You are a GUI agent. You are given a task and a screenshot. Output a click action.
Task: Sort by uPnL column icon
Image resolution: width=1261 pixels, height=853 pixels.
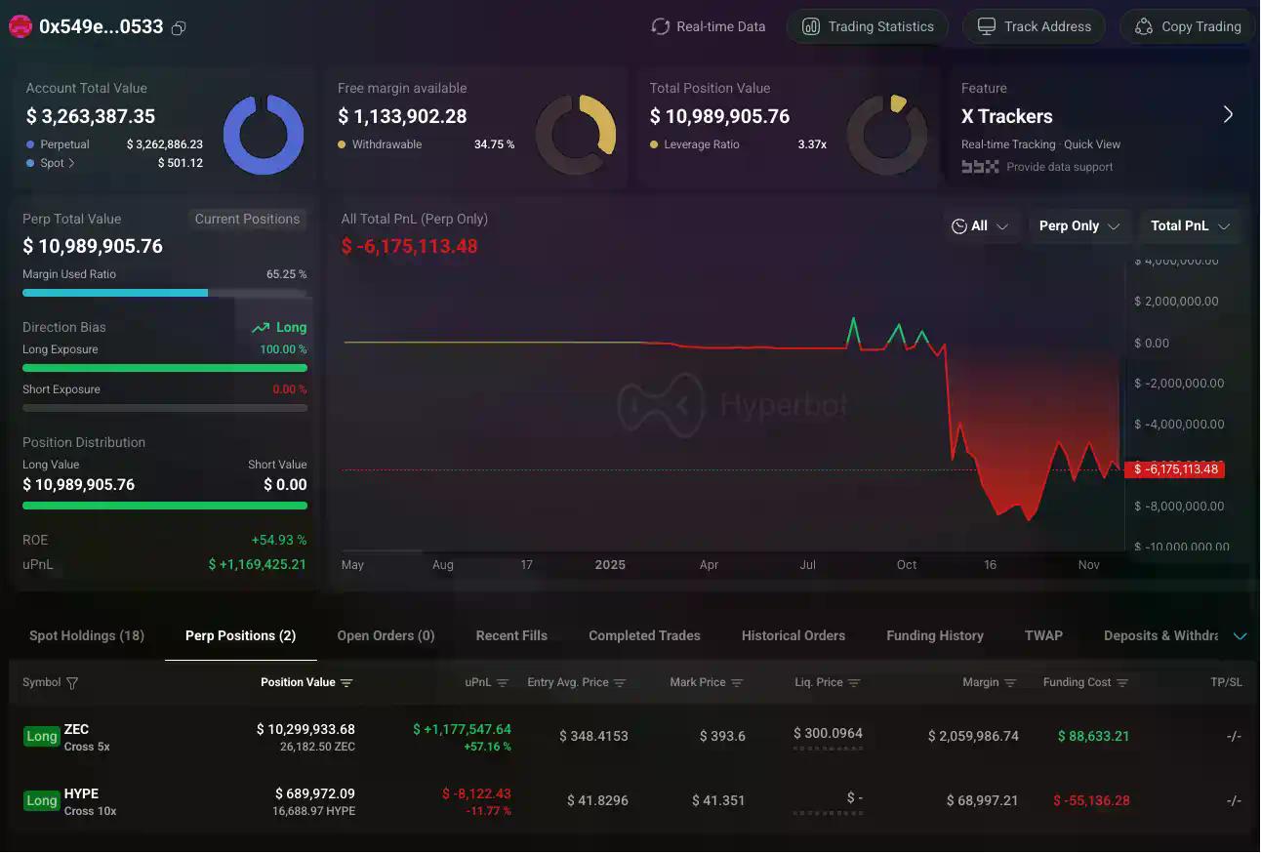point(503,683)
